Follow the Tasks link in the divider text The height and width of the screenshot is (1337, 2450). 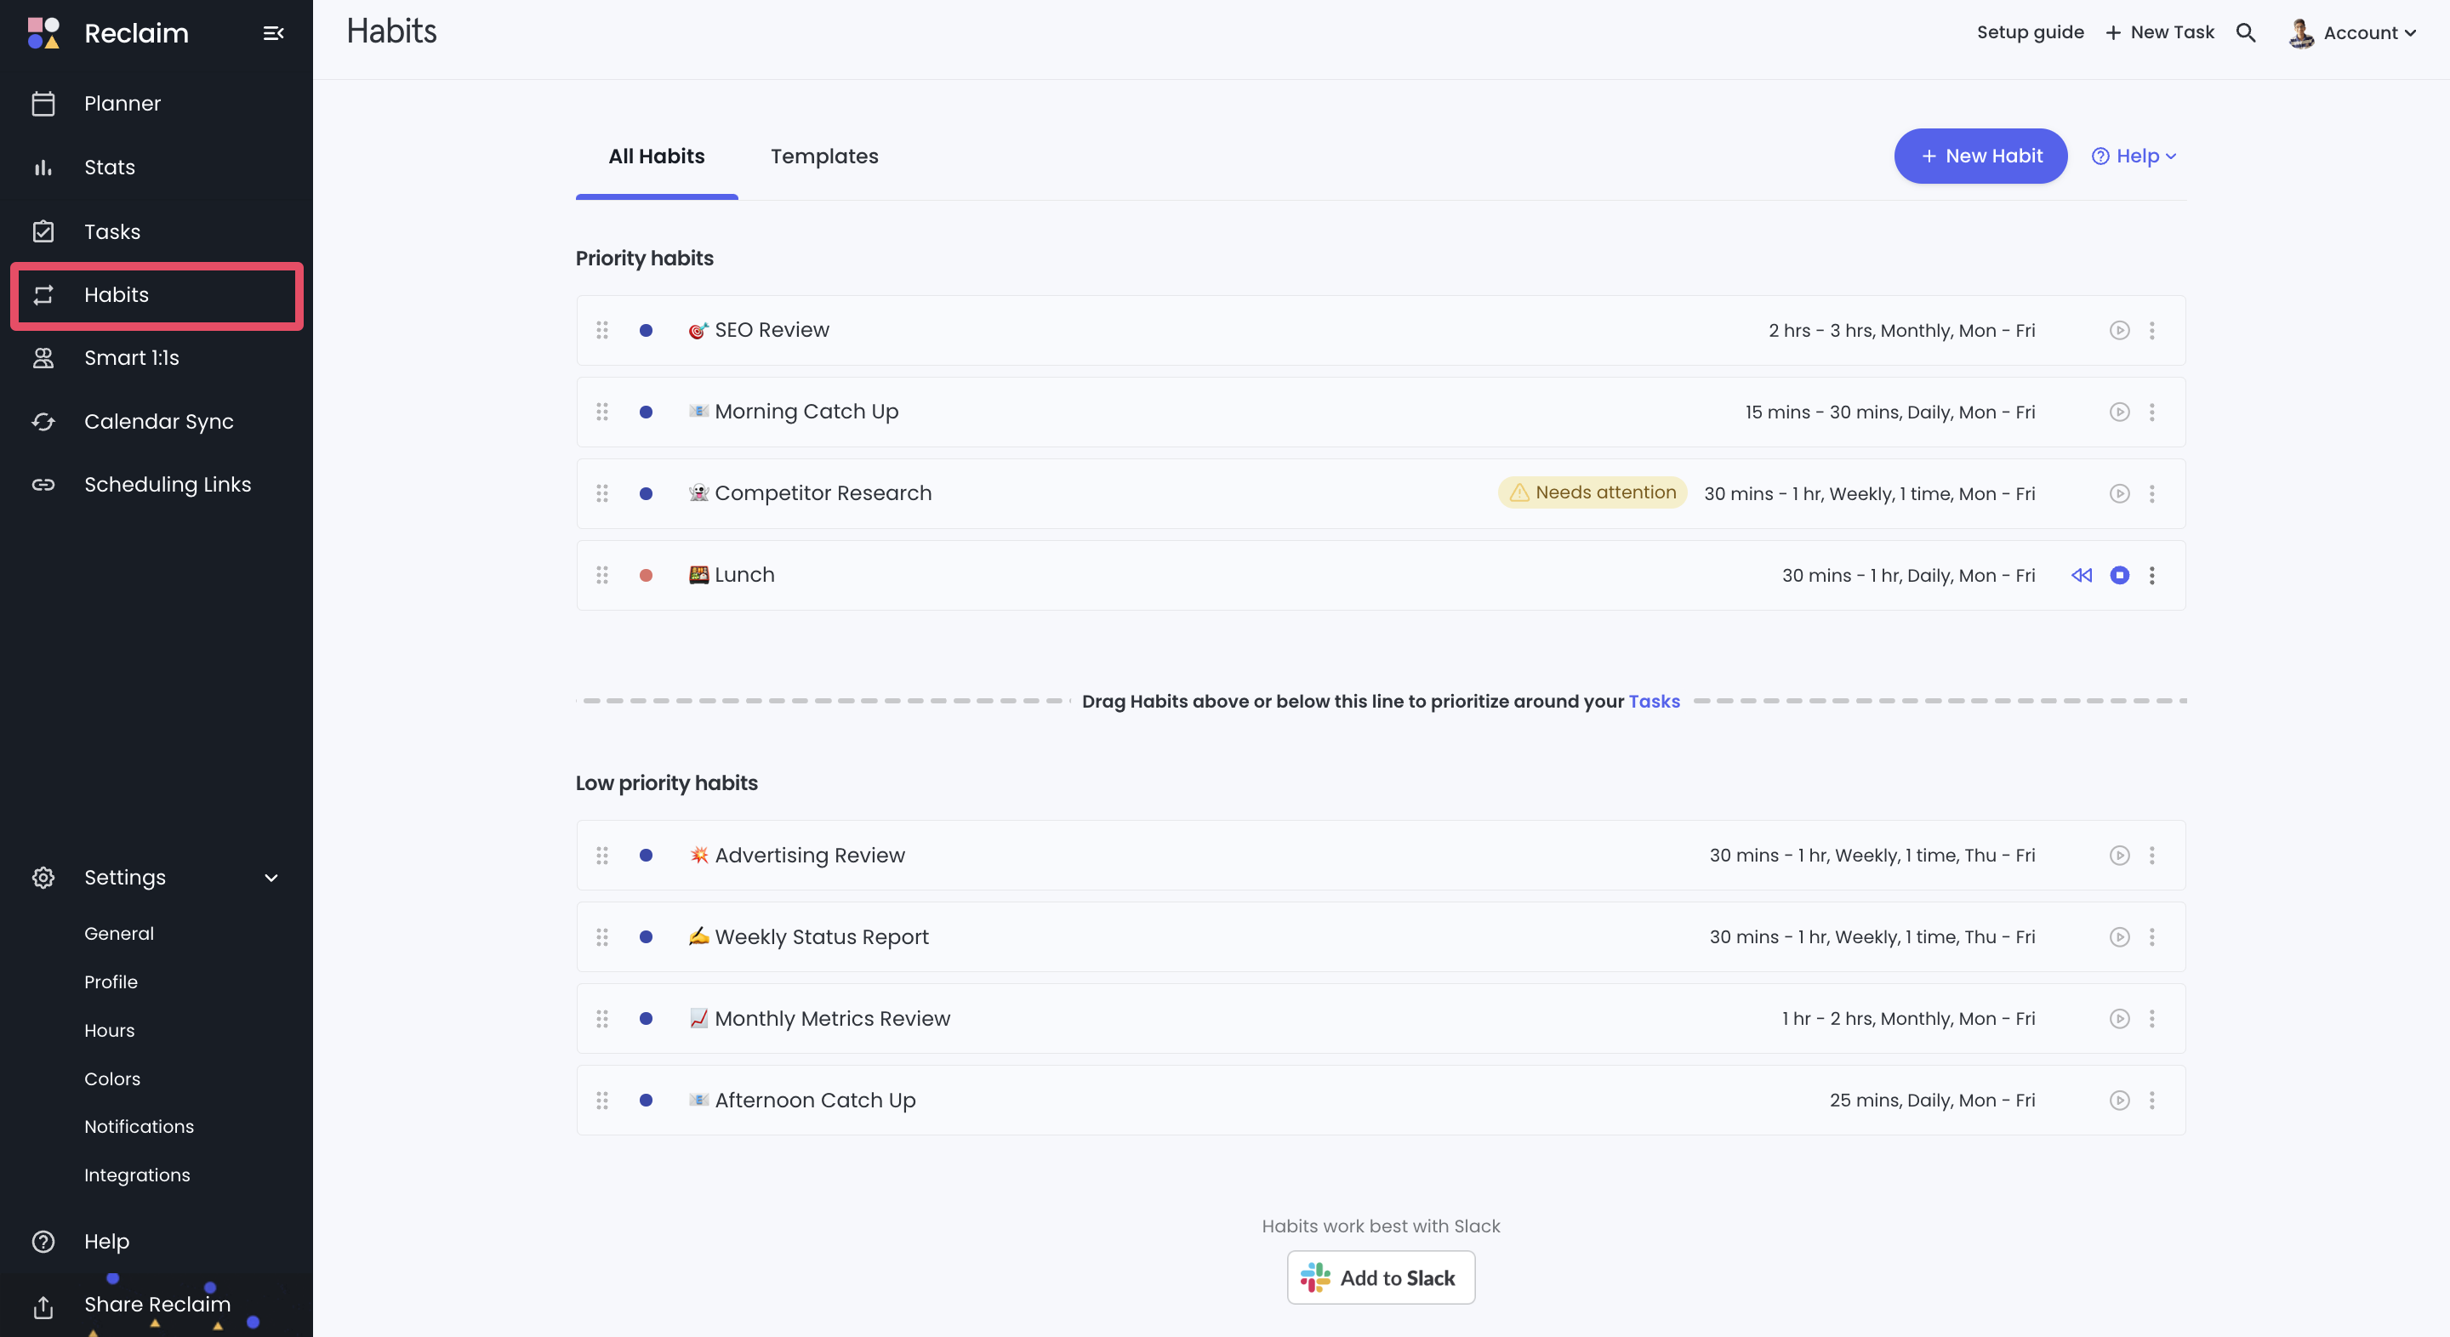[1654, 702]
